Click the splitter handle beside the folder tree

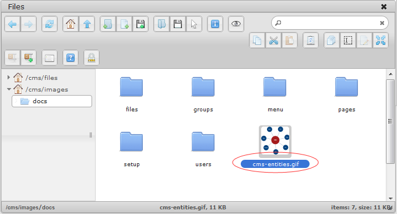tap(90, 135)
